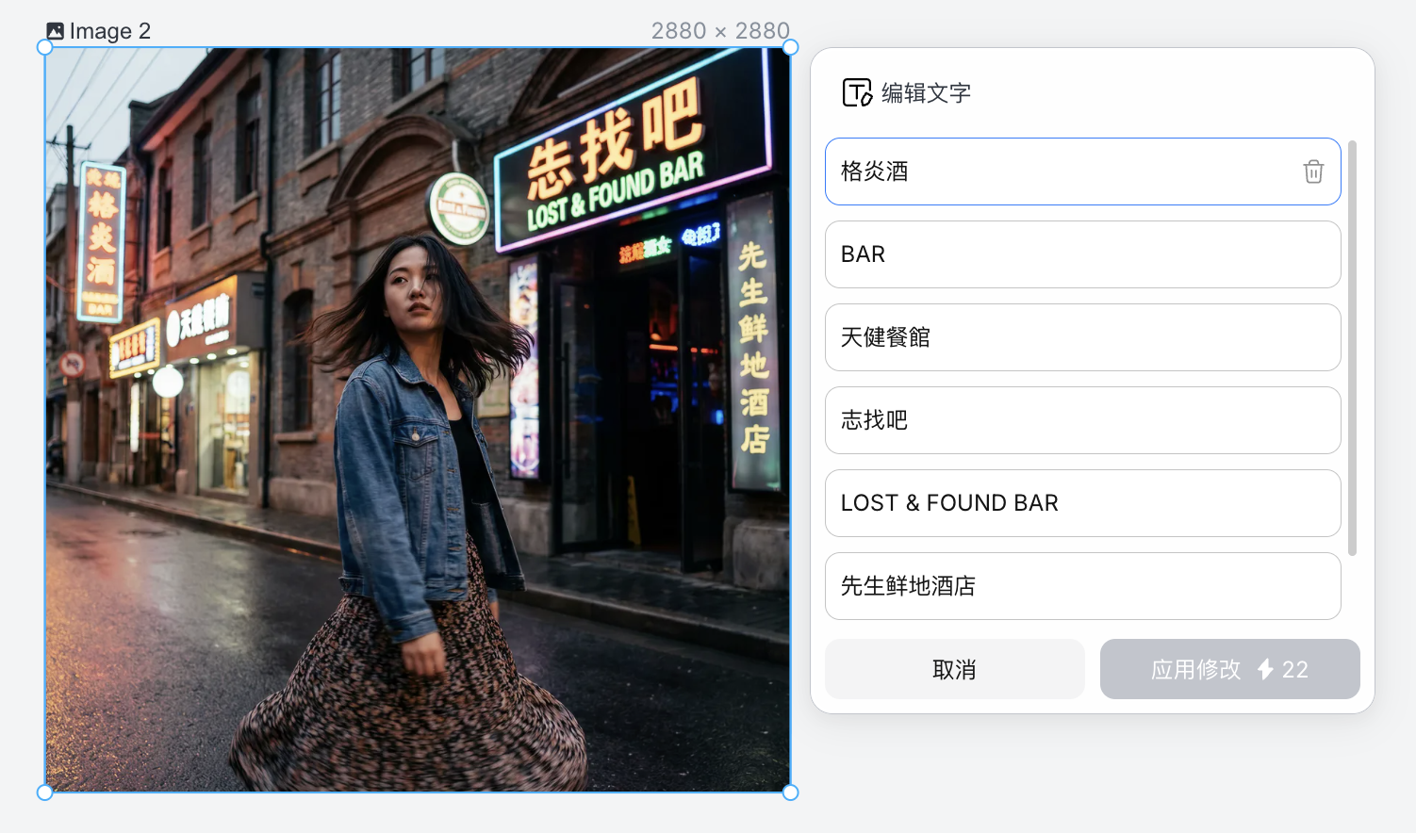Grab the bottom-right corner resize handle
This screenshot has width=1416, height=833.
[790, 792]
